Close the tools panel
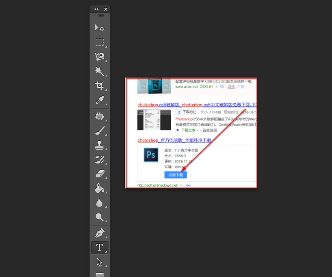Screen dimensions: 332x277 [106, 9]
